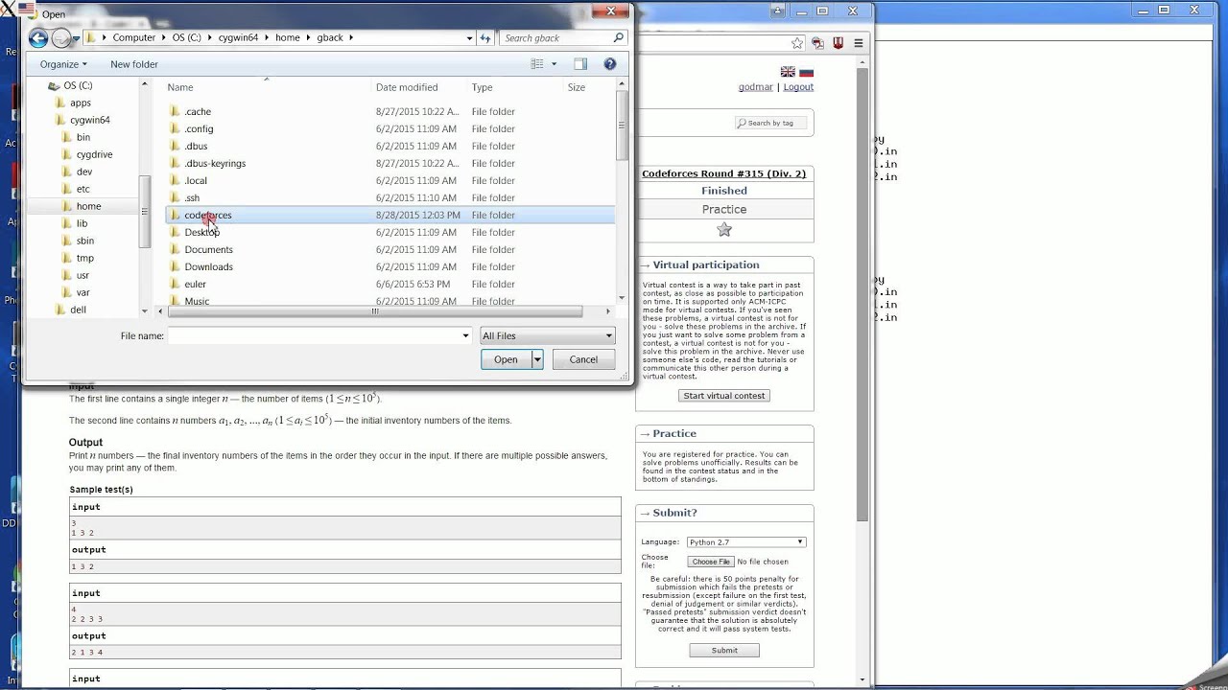Switch site language to Russian flag
The height and width of the screenshot is (690, 1228).
coord(806,72)
